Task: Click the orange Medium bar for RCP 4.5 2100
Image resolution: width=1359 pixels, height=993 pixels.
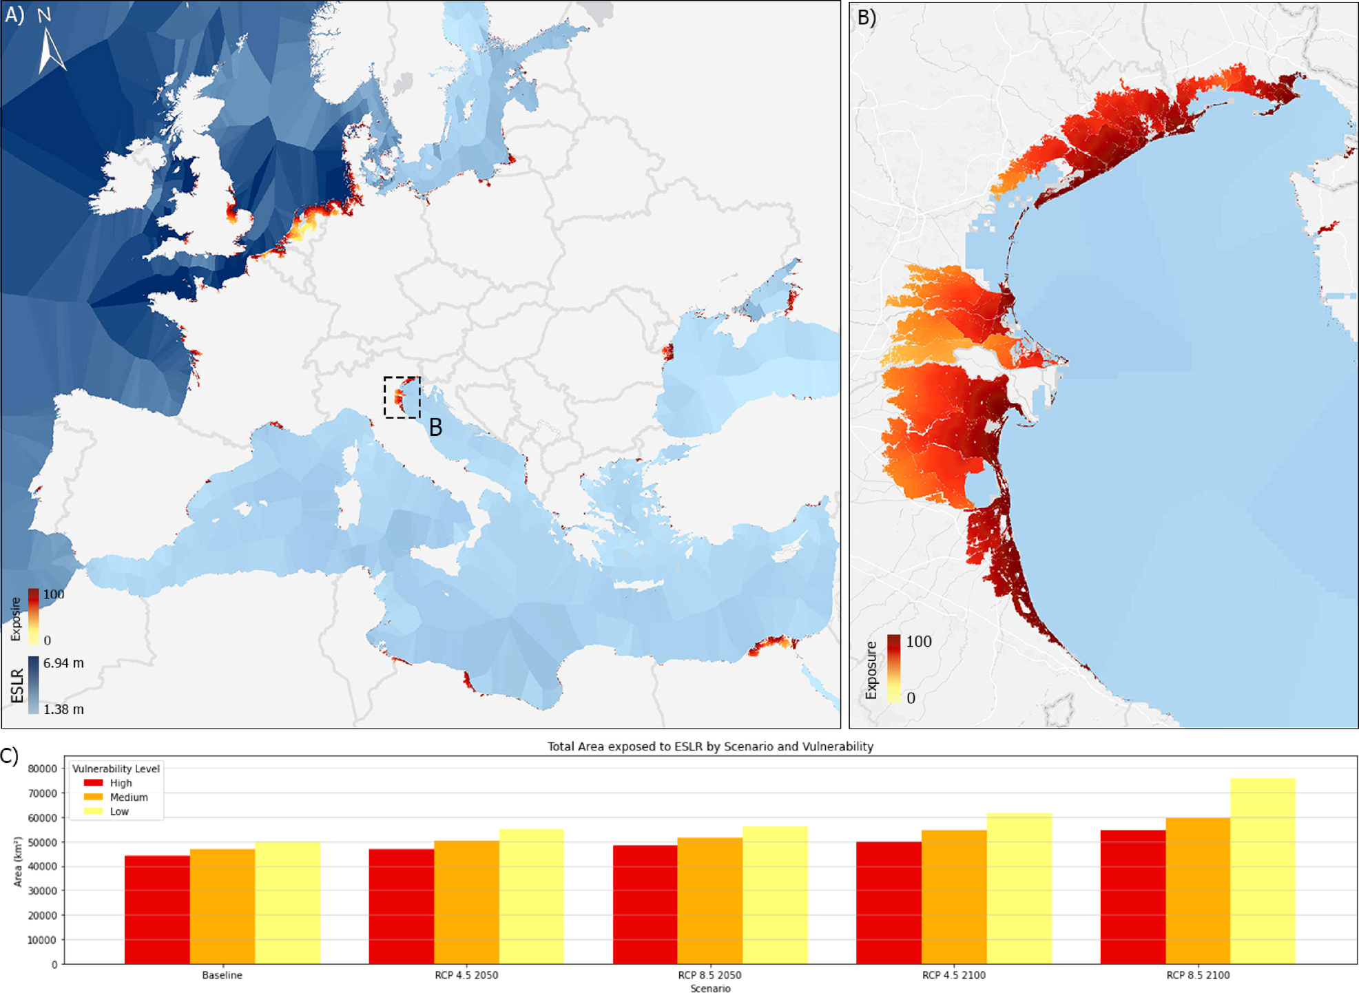Action: (953, 897)
